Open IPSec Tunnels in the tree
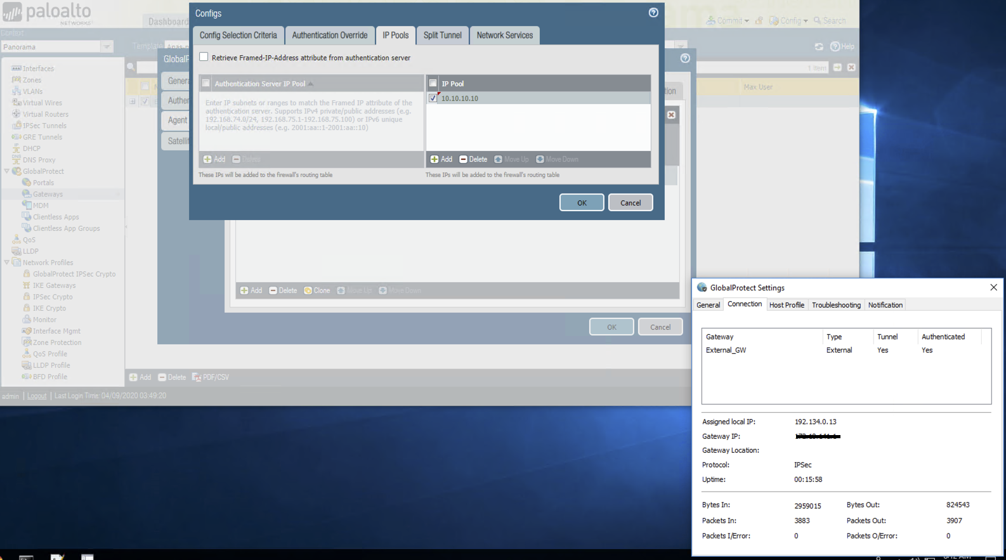1006x560 pixels. click(x=44, y=126)
